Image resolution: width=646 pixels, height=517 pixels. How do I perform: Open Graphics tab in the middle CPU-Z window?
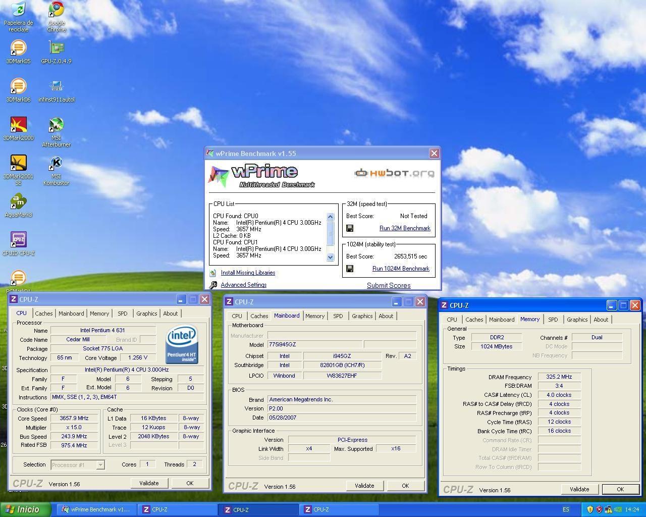coord(362,316)
